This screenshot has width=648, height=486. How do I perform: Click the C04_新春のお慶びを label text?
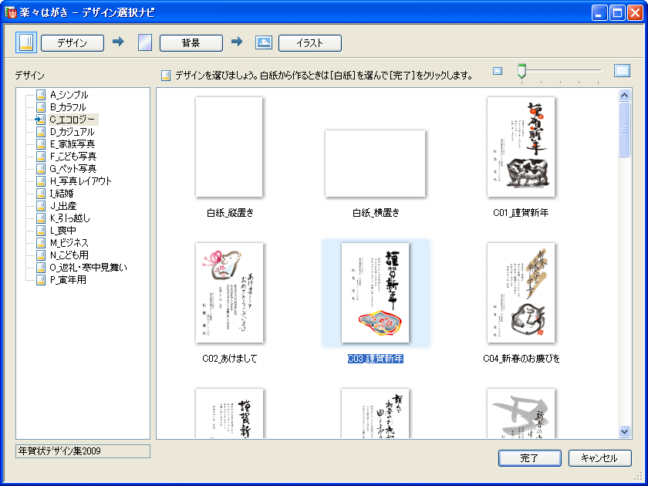[x=521, y=359]
